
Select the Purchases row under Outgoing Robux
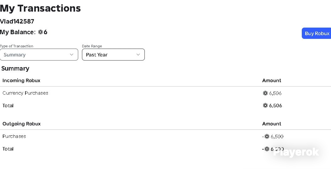(x=14, y=136)
